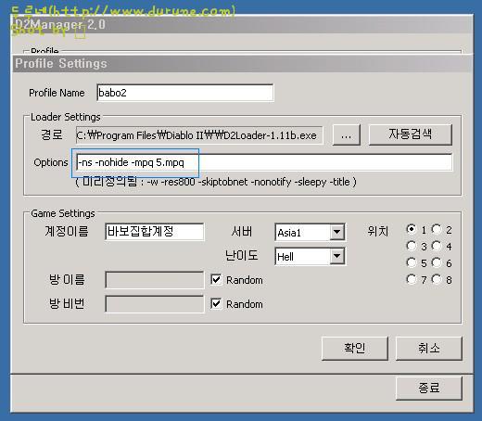Screen dimensions: 482x421
Task: Click the predefined options hint text -w -res800
Action: coord(216,182)
